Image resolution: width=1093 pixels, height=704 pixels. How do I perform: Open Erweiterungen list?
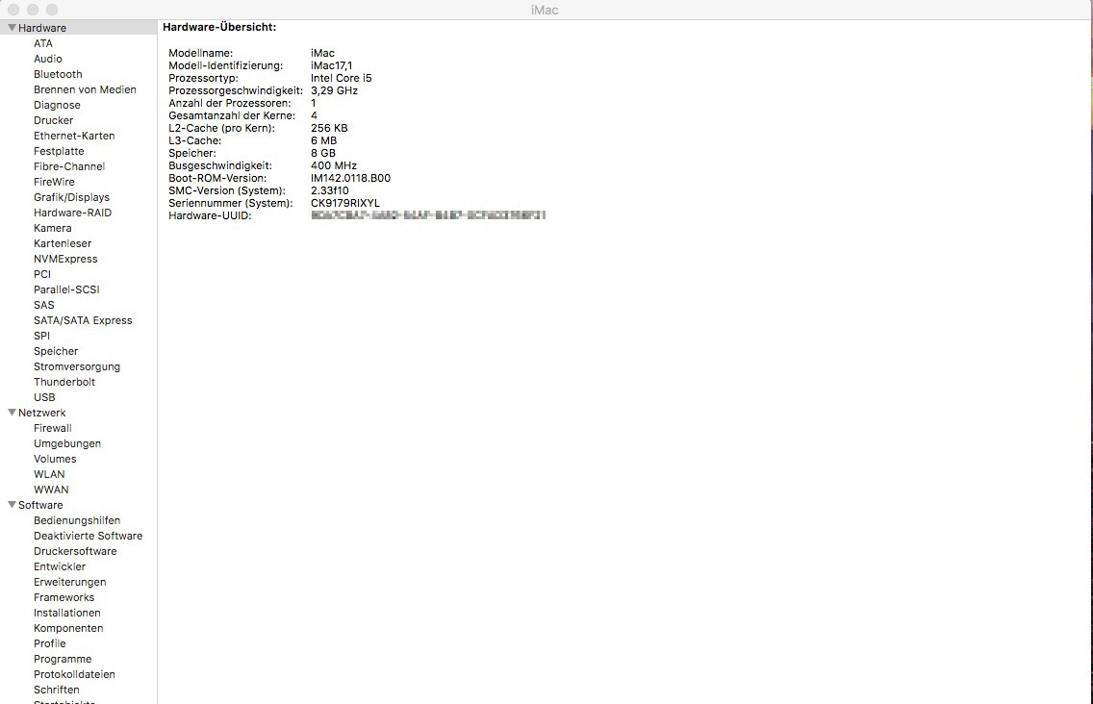pos(69,581)
